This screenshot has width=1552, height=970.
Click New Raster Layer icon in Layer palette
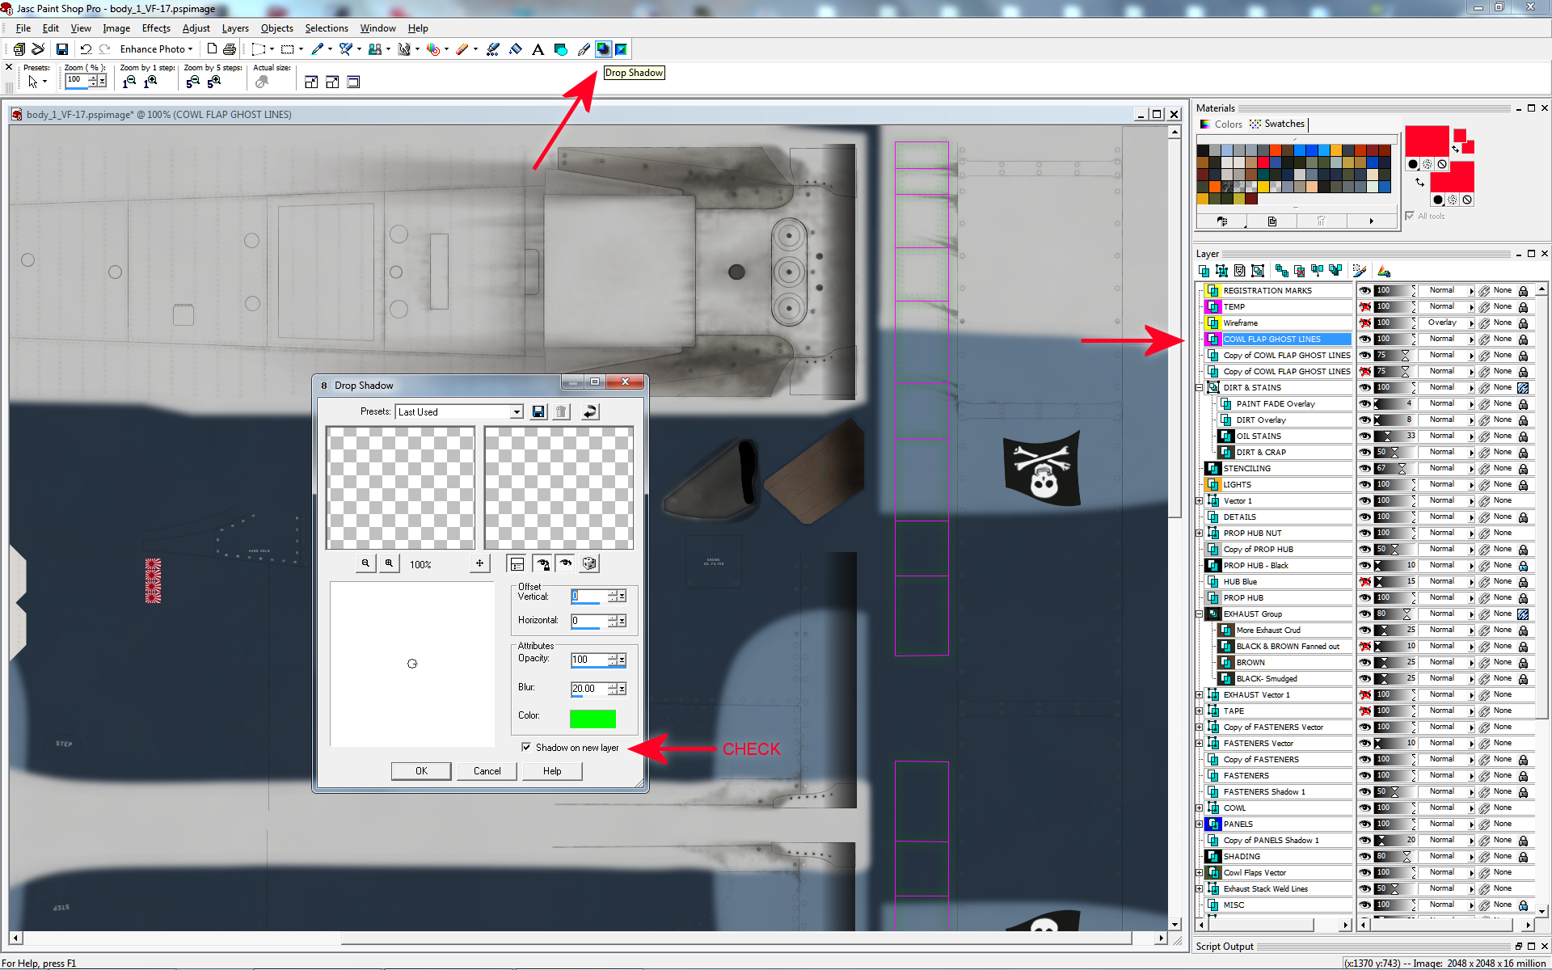[1204, 271]
